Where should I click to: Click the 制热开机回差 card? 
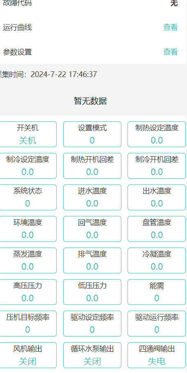coord(92,166)
